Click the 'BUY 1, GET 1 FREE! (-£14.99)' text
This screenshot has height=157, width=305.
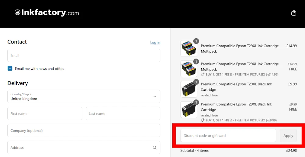(x=242, y=74)
